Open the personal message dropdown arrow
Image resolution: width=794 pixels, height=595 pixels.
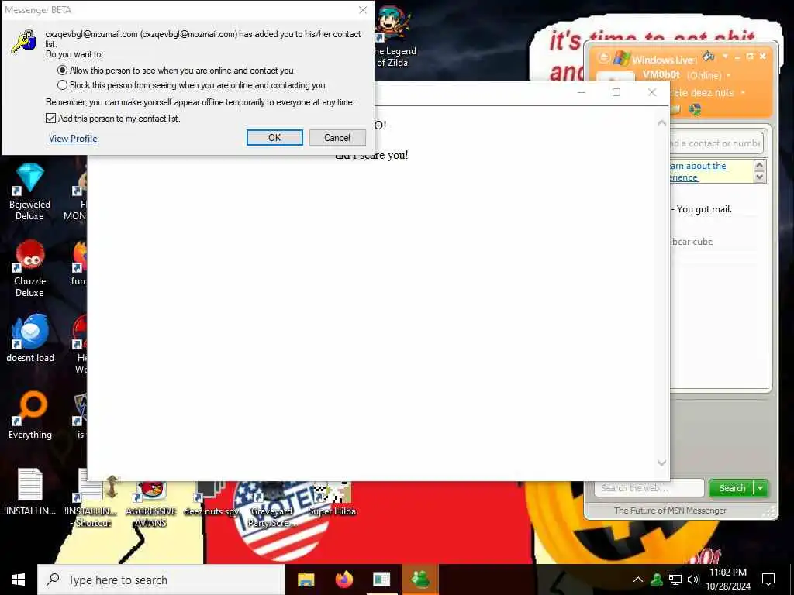pos(743,93)
